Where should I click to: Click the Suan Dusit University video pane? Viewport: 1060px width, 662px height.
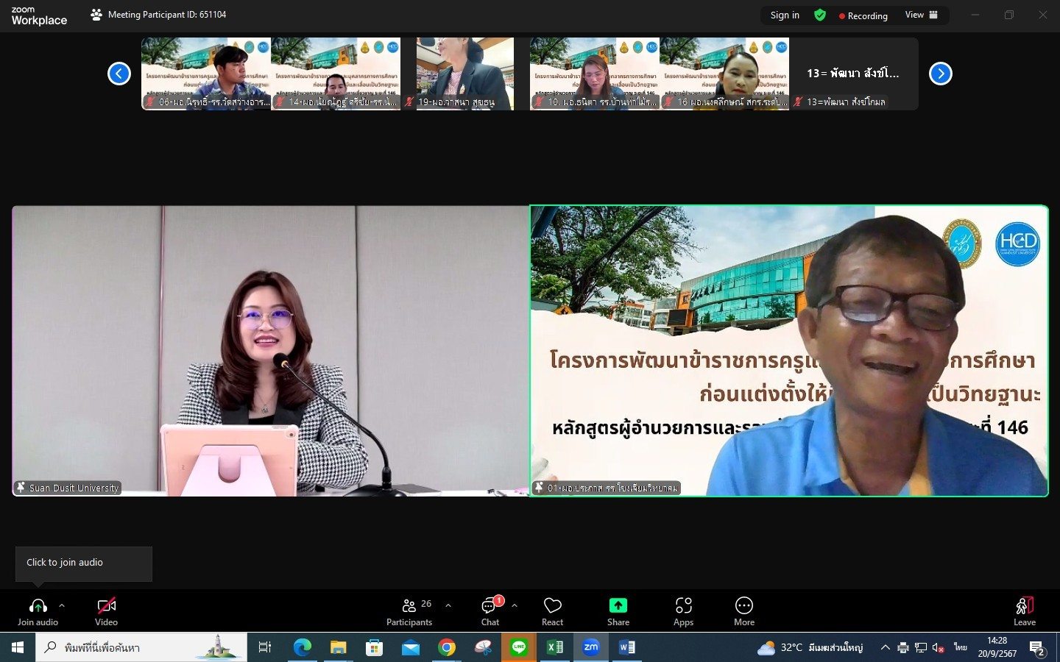(x=270, y=351)
